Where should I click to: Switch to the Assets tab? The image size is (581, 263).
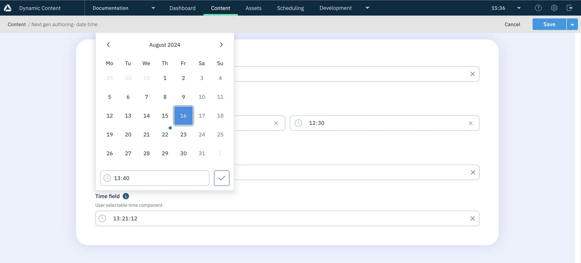click(253, 8)
